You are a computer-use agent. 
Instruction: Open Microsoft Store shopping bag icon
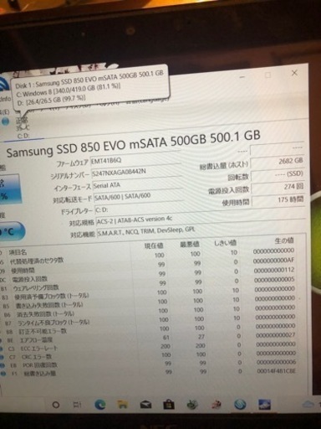tap(169, 405)
